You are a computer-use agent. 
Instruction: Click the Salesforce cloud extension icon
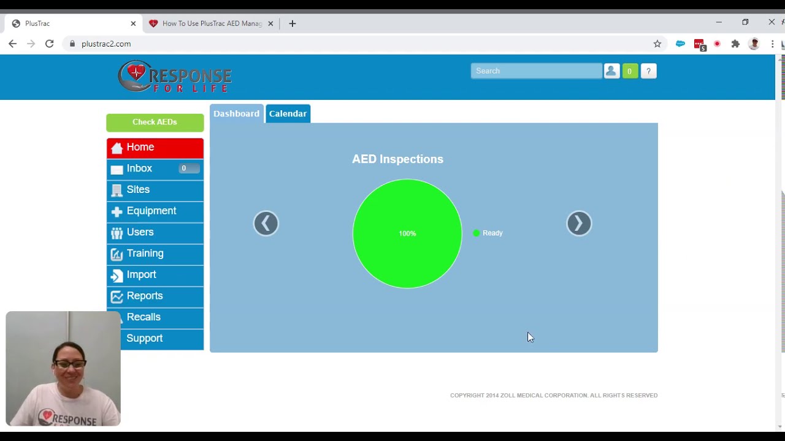coord(680,43)
